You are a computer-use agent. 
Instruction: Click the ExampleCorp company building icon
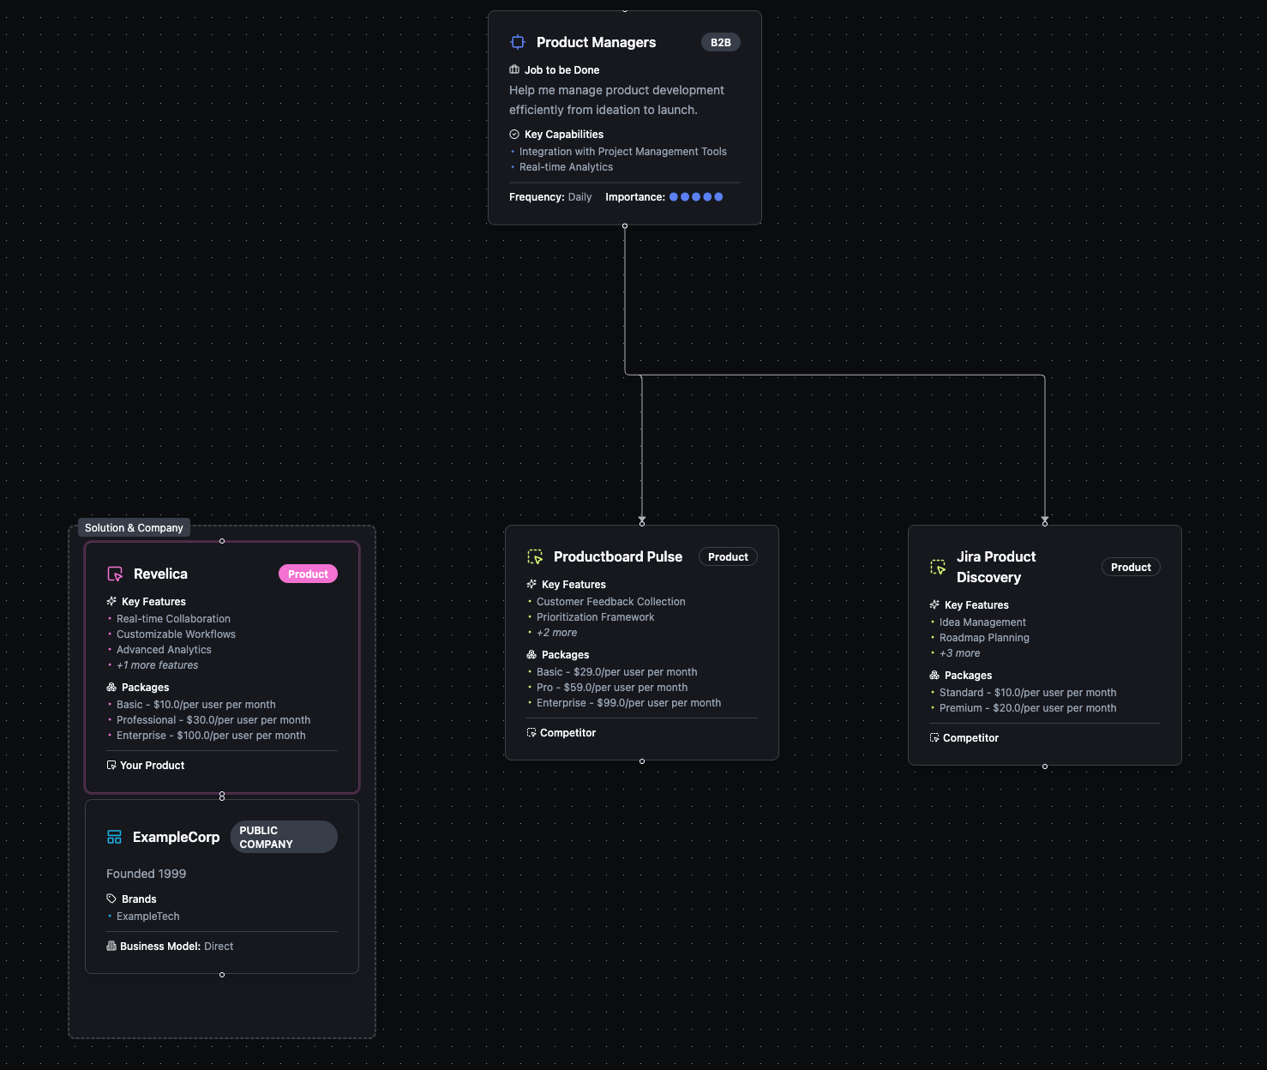(x=114, y=837)
